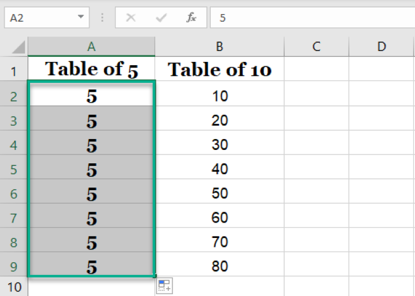This screenshot has height=296, width=415.
Task: Click the 'Table of 5' header cell
Action: coord(91,70)
